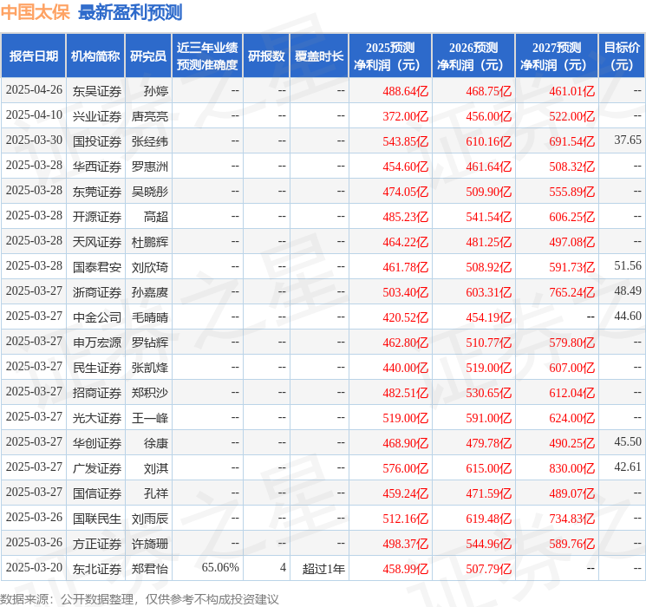The height and width of the screenshot is (607, 646).
Task: Select the 中金公司 institution cell
Action: [97, 317]
